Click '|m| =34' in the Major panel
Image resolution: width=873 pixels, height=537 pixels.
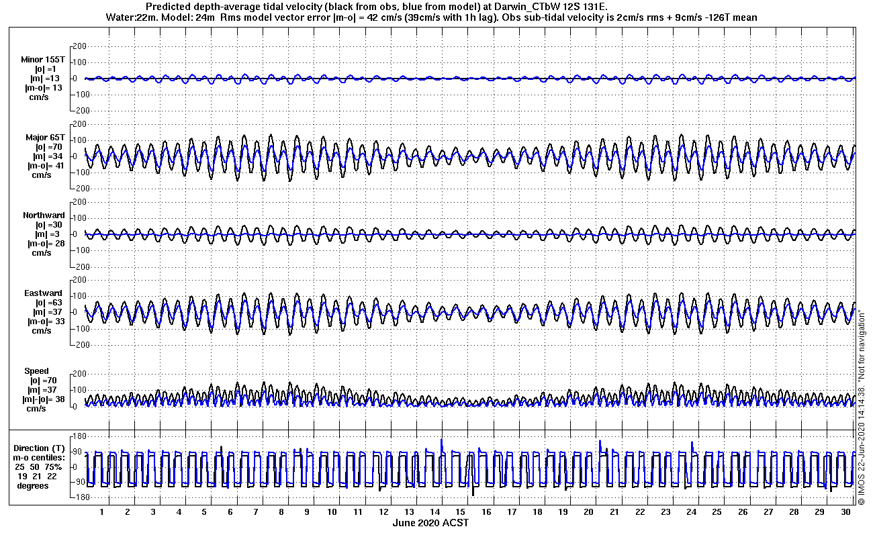pyautogui.click(x=46, y=156)
